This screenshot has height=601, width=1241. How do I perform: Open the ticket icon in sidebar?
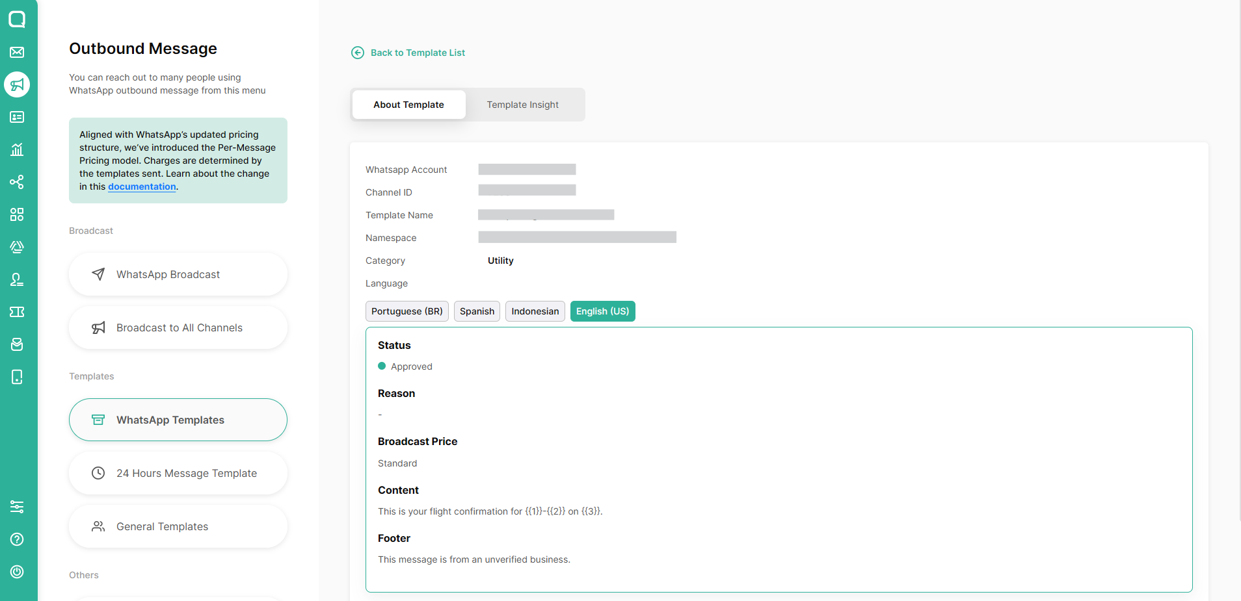coord(17,312)
